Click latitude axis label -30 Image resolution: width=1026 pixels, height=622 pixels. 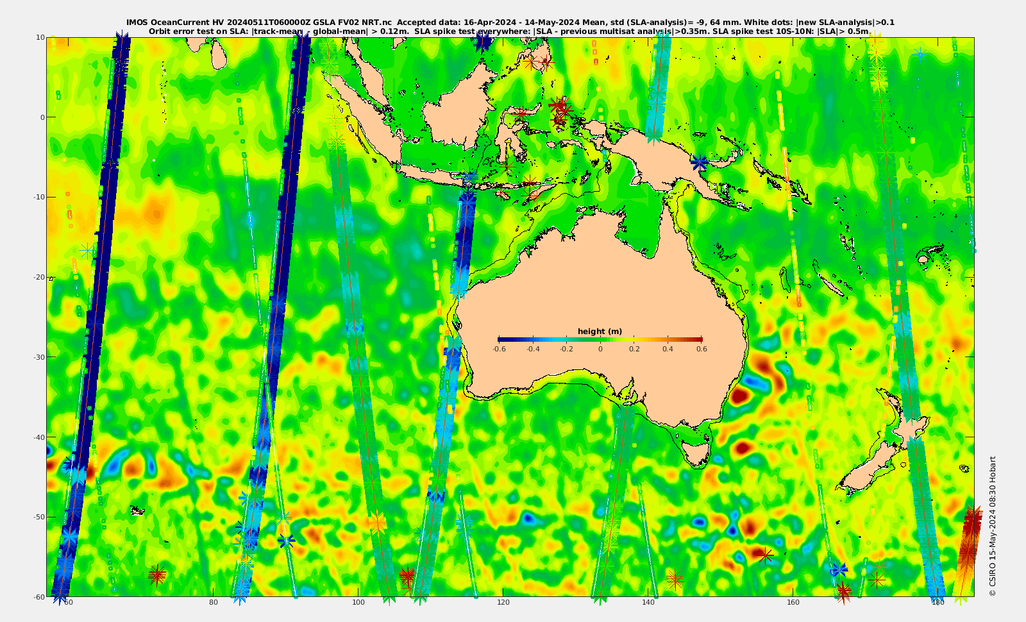38,357
